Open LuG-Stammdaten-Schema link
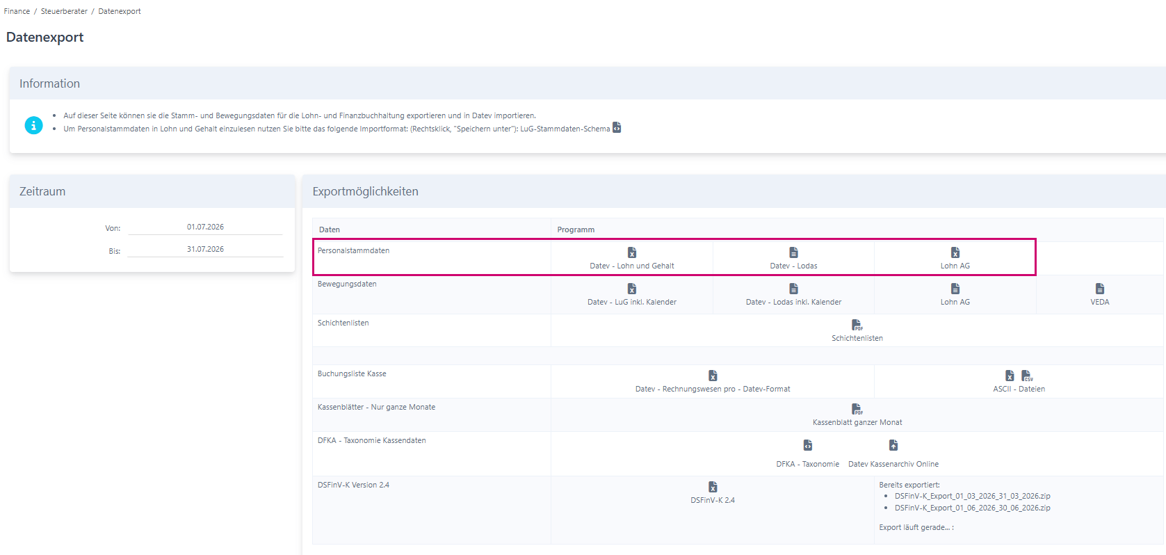Viewport: 1166px width, 555px height. 565,129
